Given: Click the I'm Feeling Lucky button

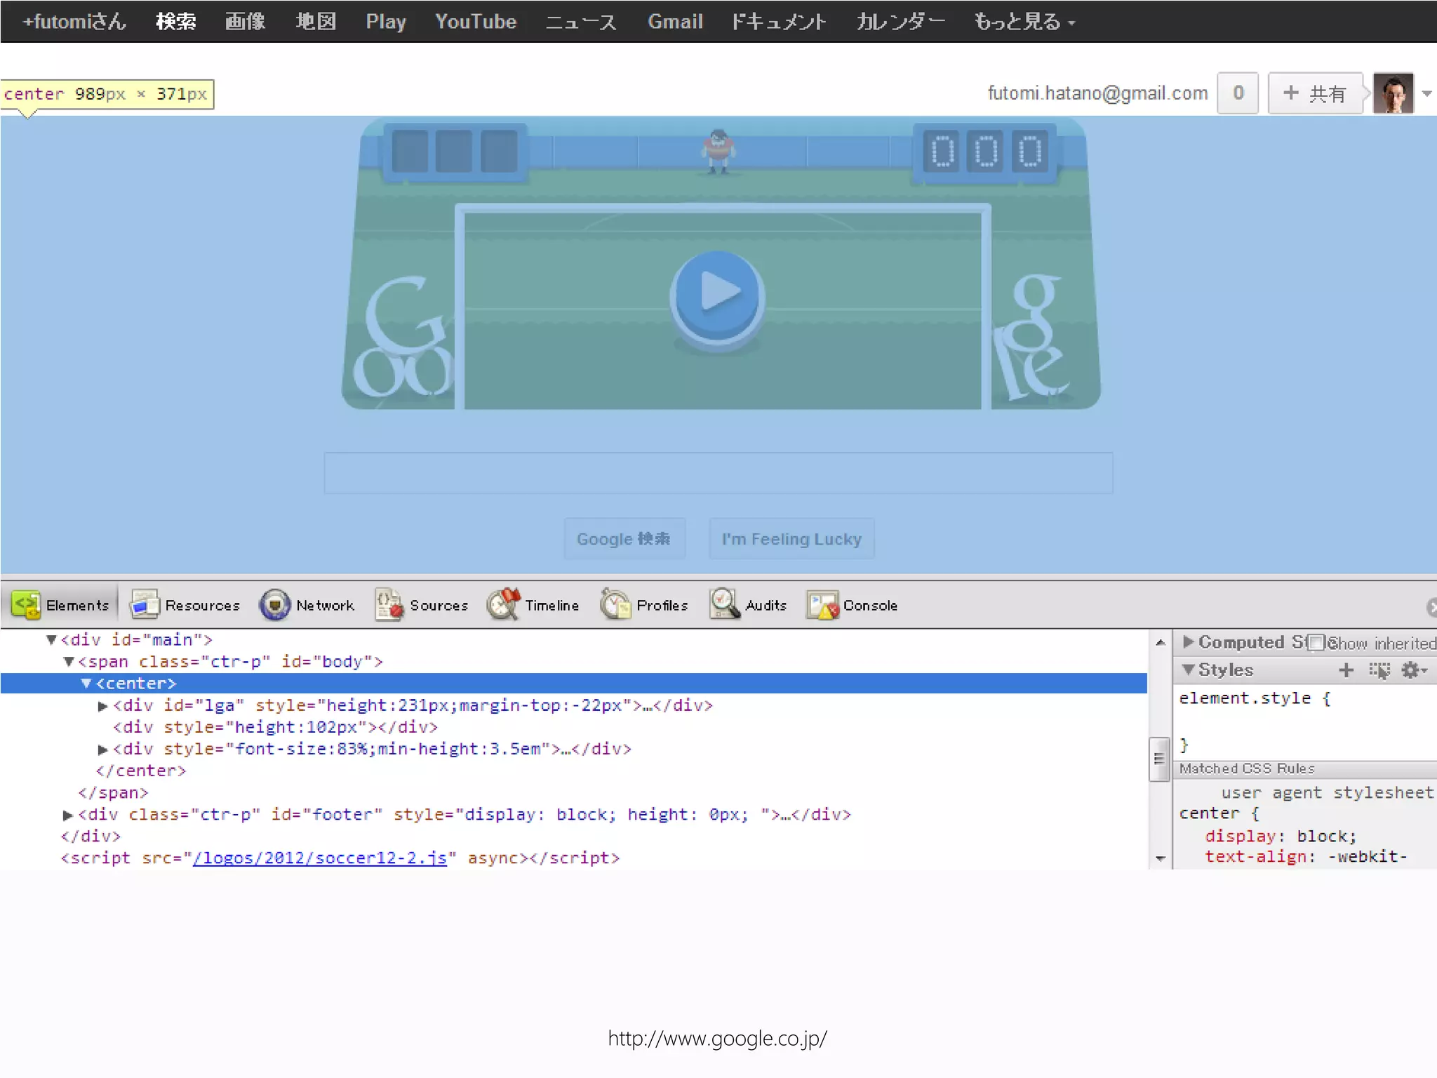Looking at the screenshot, I should pos(791,539).
